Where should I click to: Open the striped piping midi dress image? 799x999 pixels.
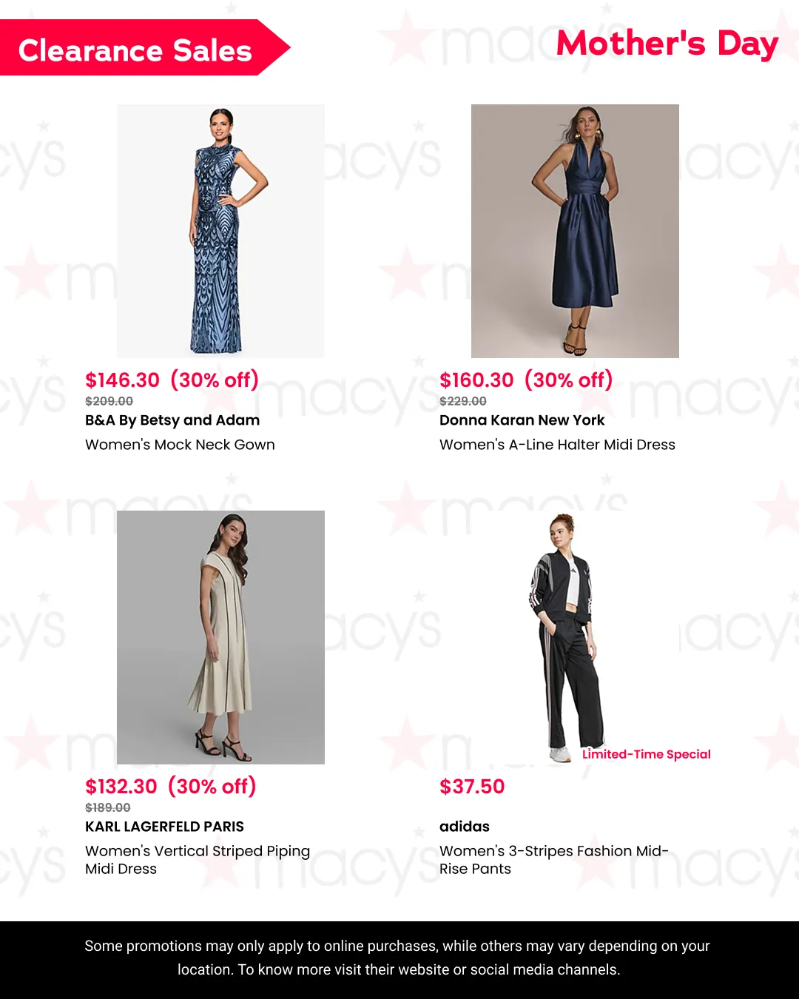coord(220,637)
